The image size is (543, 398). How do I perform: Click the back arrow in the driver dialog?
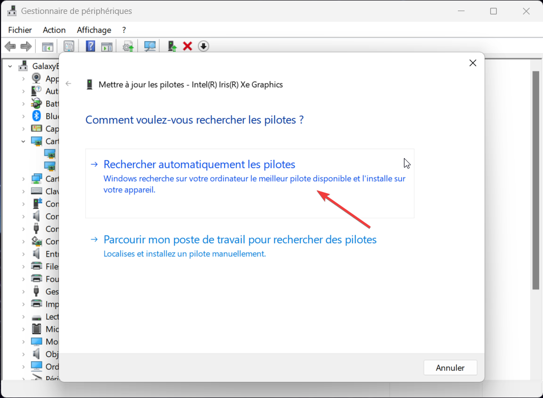(x=68, y=83)
